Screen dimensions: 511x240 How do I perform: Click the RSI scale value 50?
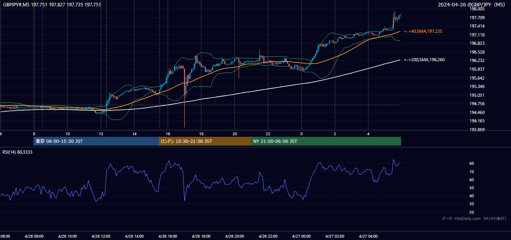click(472, 188)
